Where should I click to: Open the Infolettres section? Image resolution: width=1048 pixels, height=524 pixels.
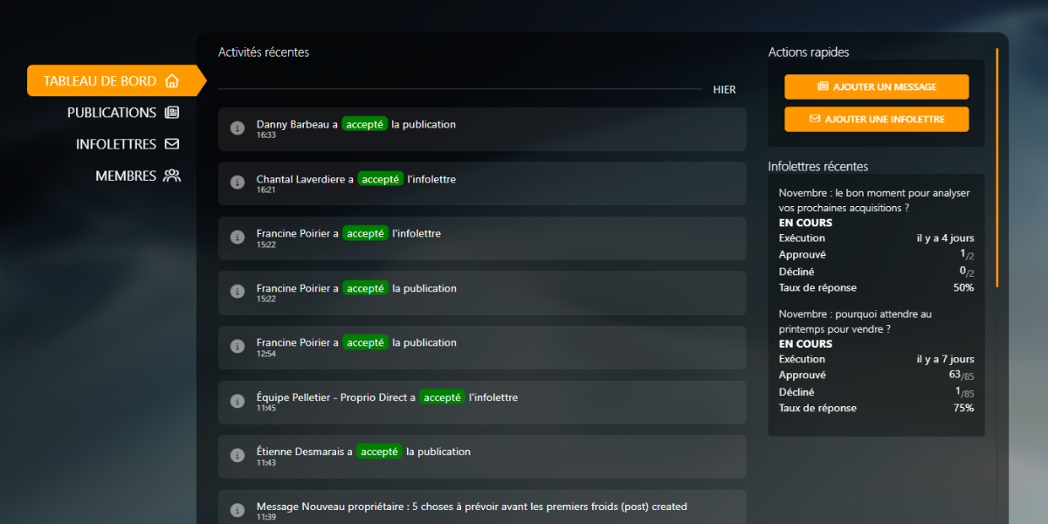click(x=128, y=144)
